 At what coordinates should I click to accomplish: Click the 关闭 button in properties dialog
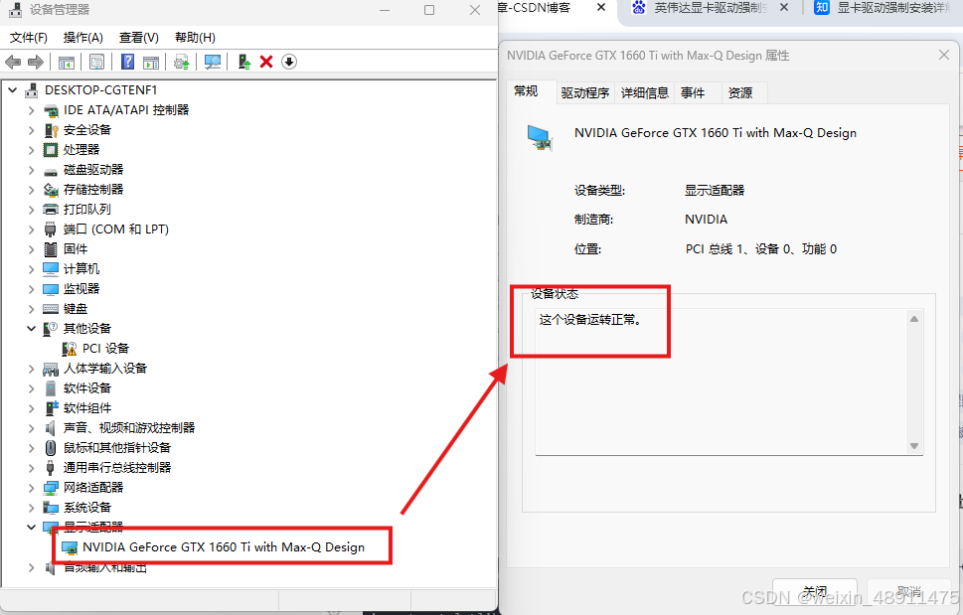[x=814, y=592]
